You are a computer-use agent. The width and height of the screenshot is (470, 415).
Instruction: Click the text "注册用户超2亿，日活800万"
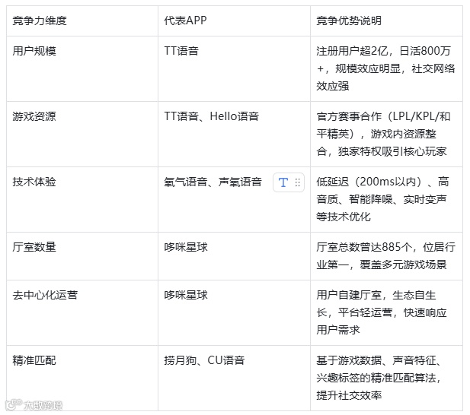(383, 51)
